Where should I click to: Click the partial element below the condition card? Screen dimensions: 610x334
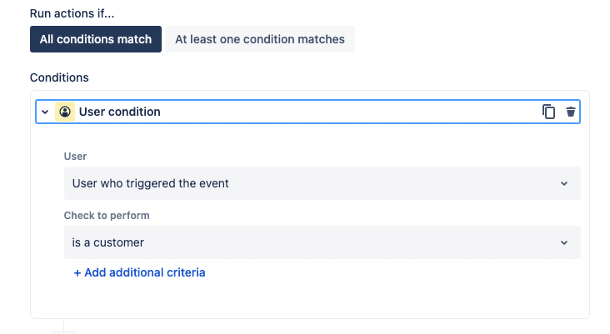[x=64, y=331]
